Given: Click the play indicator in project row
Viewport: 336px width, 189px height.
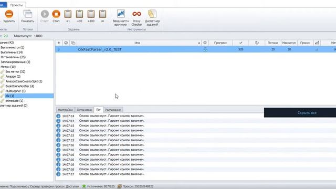Looking at the screenshot, I should [x=59, y=49].
